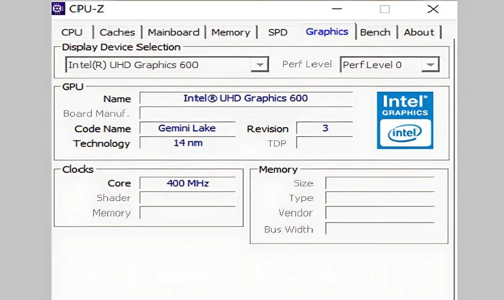Open the Perf Level dropdown arrow
Viewport: 504px width, 300px height.
click(x=430, y=65)
